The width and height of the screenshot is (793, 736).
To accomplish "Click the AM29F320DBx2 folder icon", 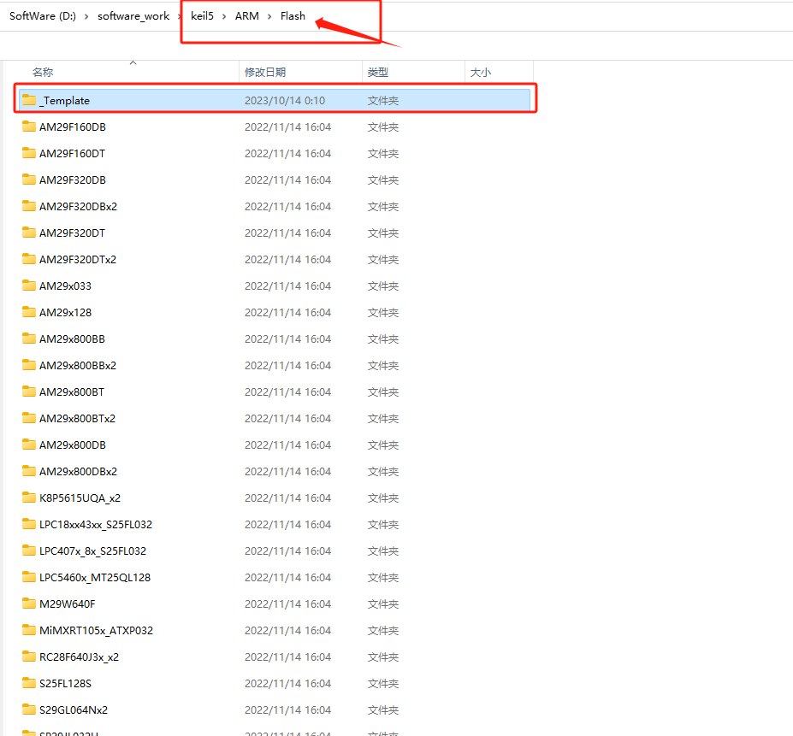I will coord(29,206).
